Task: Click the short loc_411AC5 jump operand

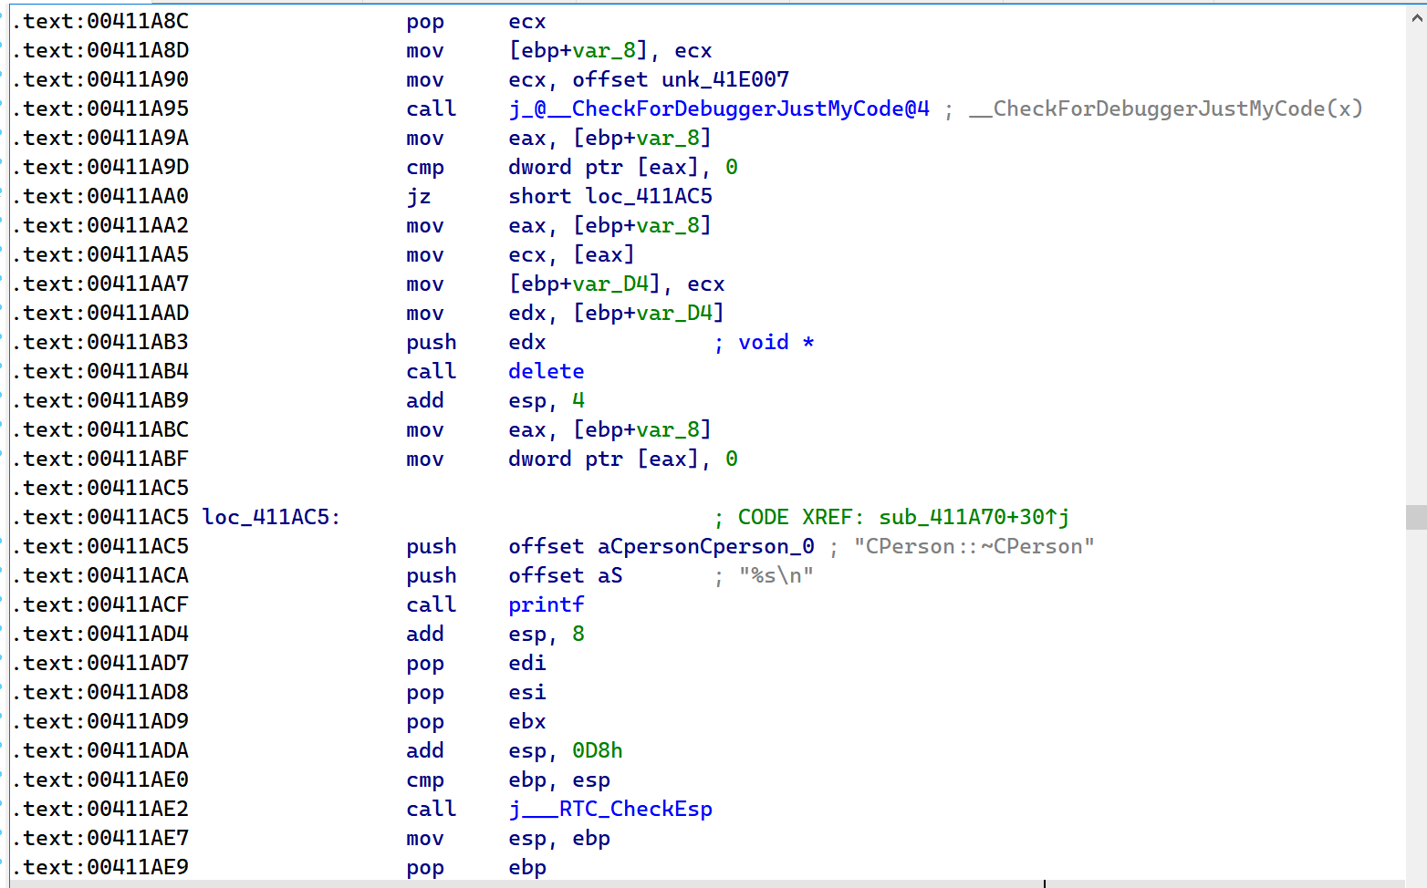Action: coord(610,196)
